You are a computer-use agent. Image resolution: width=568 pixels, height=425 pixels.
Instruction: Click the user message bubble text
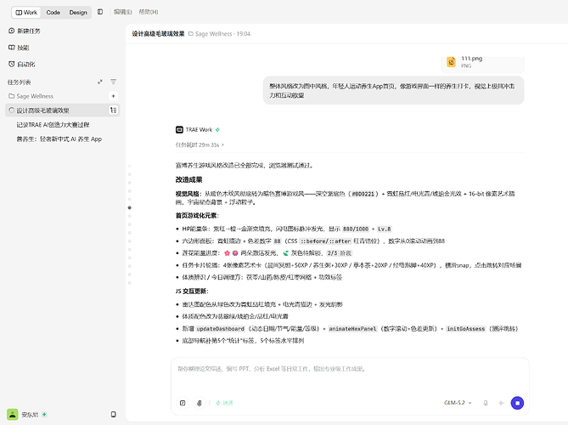[x=391, y=91]
